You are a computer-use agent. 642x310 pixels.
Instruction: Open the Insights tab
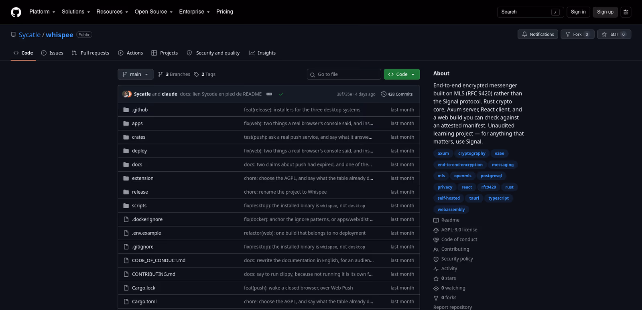coord(262,53)
